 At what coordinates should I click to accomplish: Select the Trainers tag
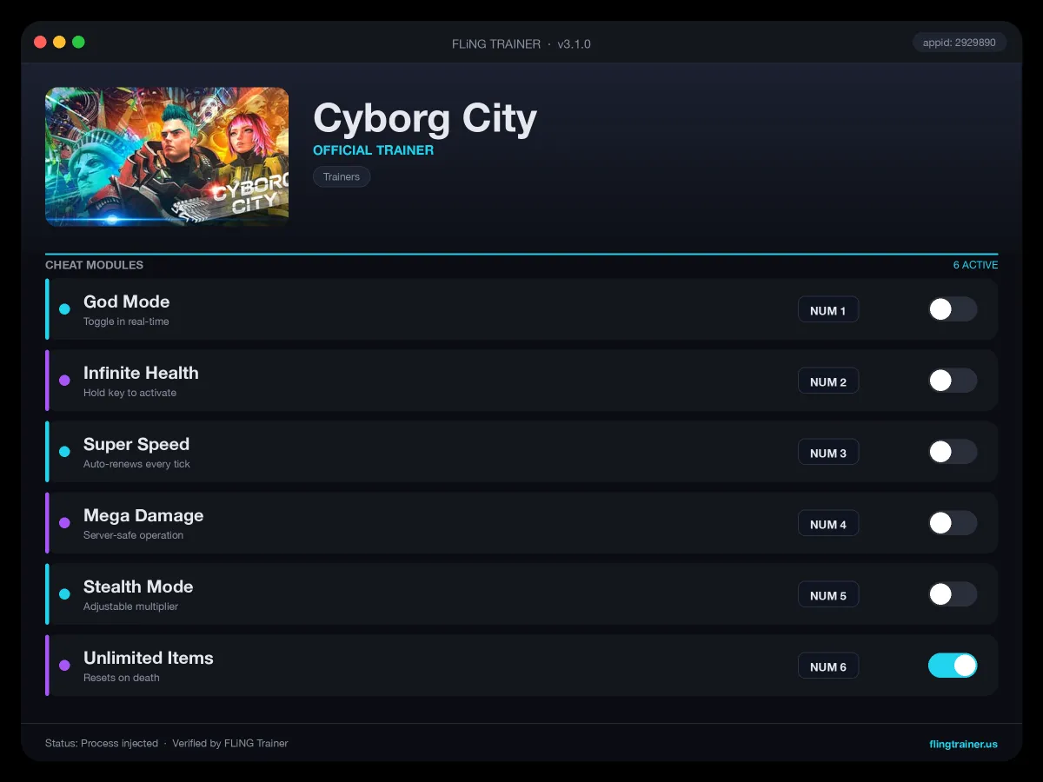coord(342,176)
